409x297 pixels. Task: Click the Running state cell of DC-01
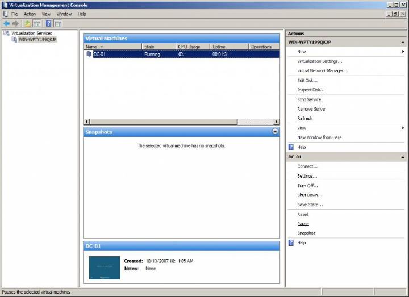152,55
